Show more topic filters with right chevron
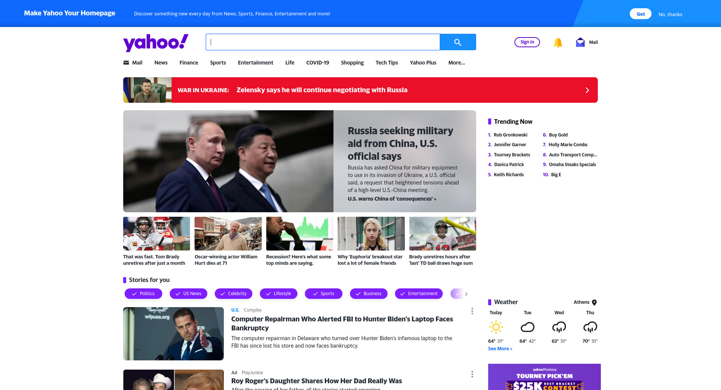 click(x=466, y=294)
